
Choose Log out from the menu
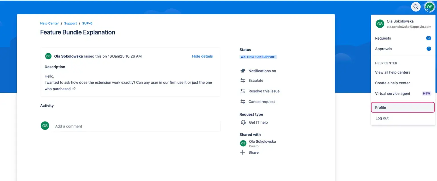tap(382, 118)
